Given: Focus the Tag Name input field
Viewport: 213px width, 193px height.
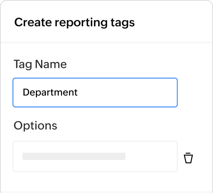Looking at the screenshot, I should 95,92.
